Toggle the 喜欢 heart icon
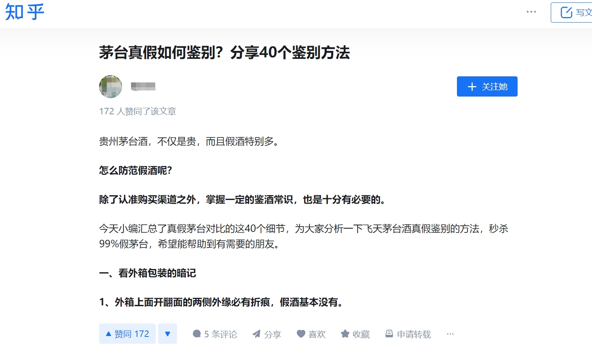The height and width of the screenshot is (347, 592). tap(301, 334)
